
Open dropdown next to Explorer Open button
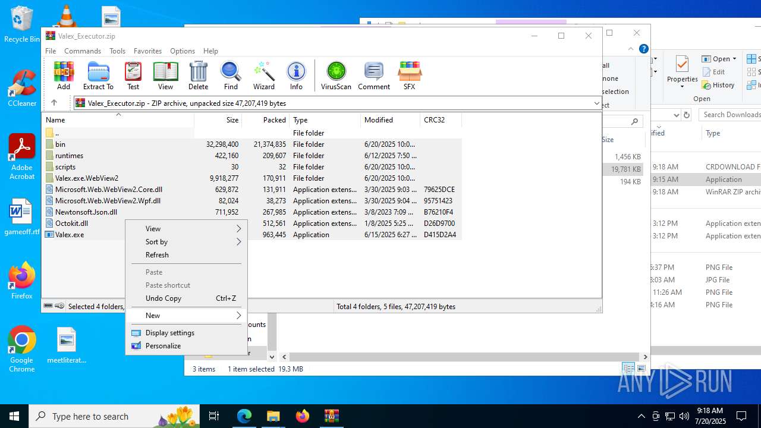point(734,59)
